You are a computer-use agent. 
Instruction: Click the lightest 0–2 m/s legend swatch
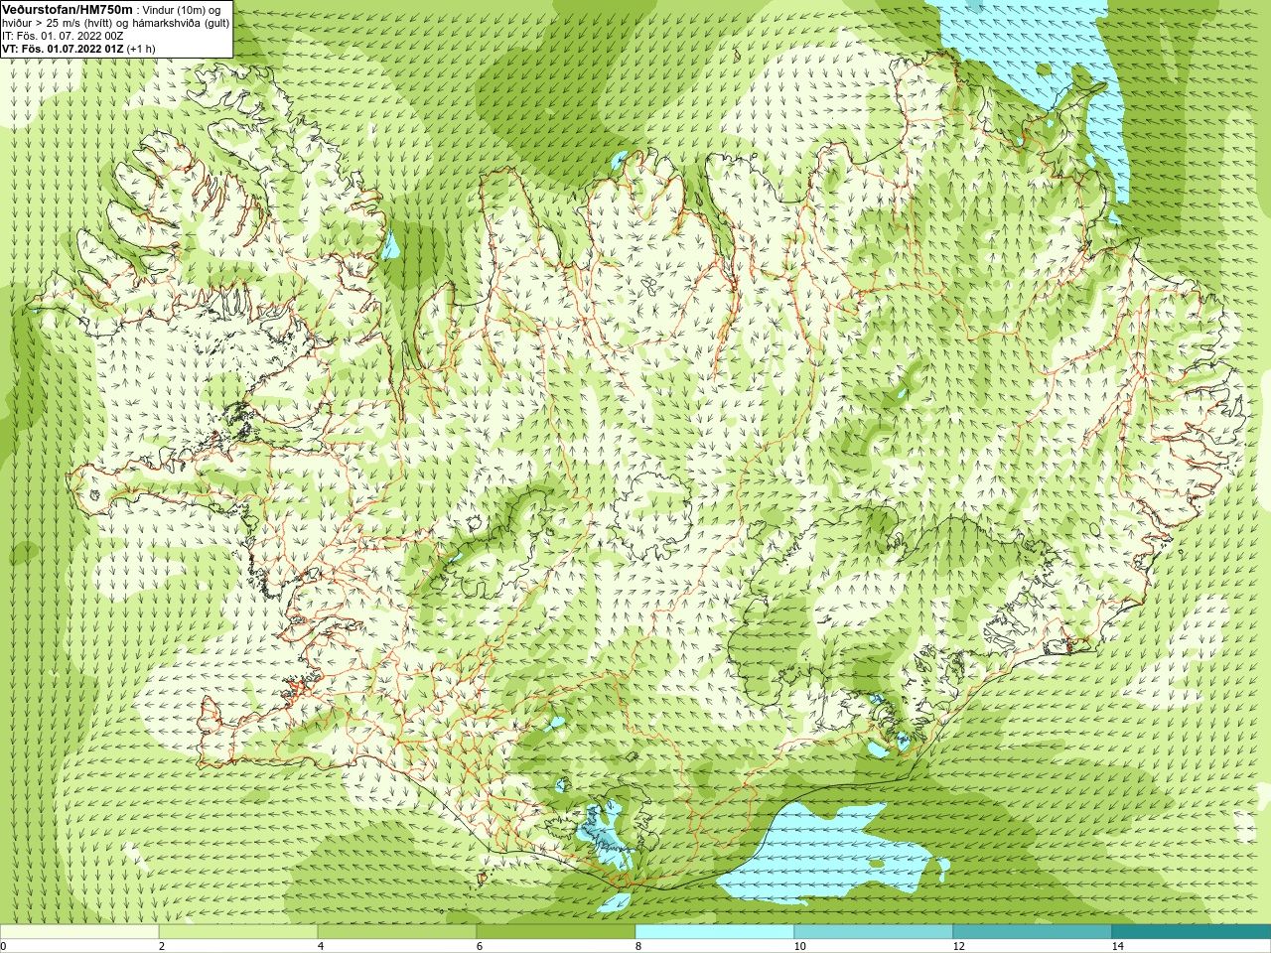tap(79, 932)
